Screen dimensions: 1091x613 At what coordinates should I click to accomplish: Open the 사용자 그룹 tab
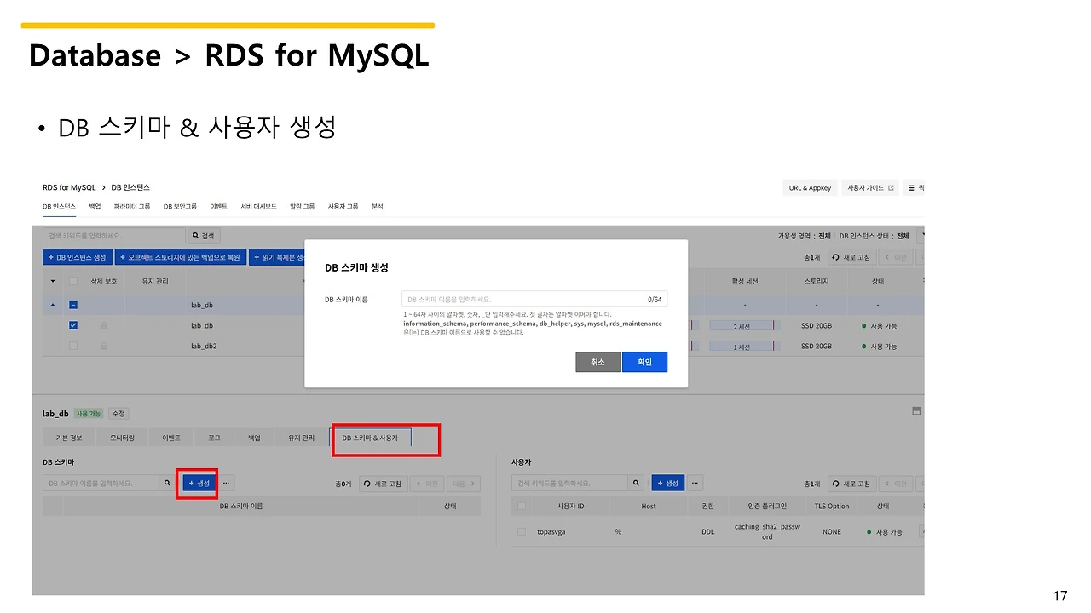pos(343,207)
